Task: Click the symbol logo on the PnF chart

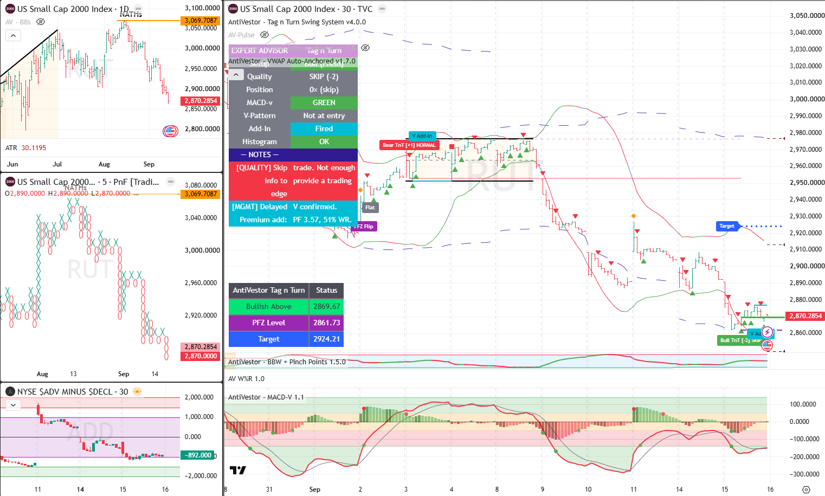Action: coord(10,182)
